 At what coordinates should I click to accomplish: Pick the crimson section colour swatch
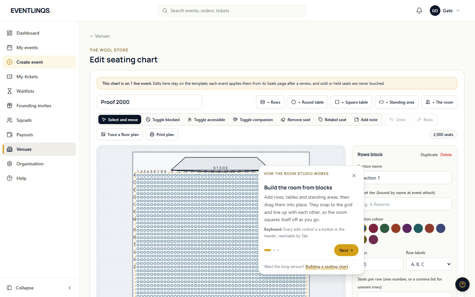(373, 228)
